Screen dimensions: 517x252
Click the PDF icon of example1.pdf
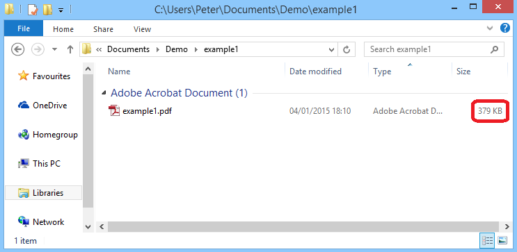coord(114,111)
